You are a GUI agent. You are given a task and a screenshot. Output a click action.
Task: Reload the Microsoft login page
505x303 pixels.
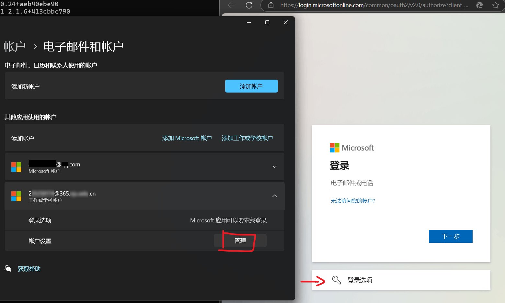249,5
